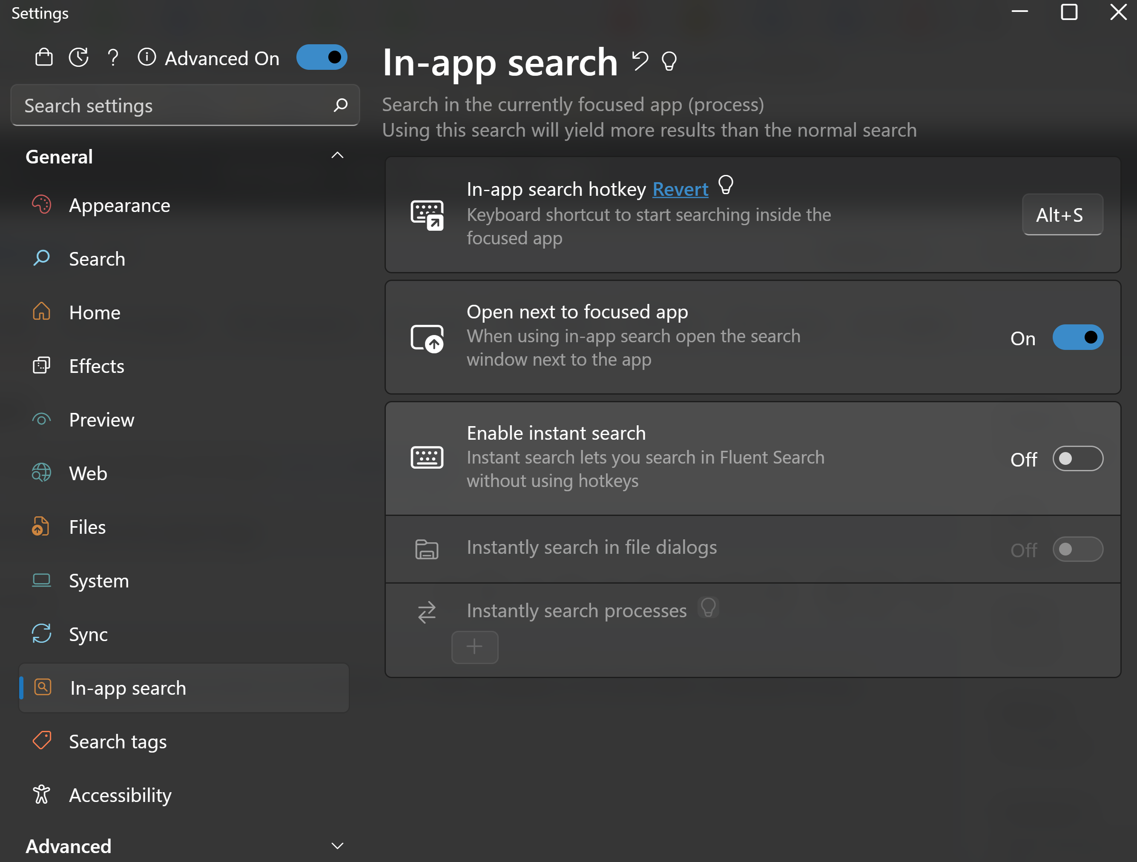
Task: Turn off Open next to focused app
Action: coord(1078,338)
